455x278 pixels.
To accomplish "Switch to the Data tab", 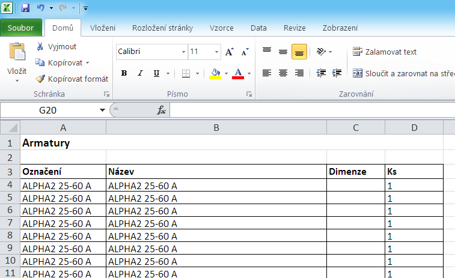I will coord(258,28).
